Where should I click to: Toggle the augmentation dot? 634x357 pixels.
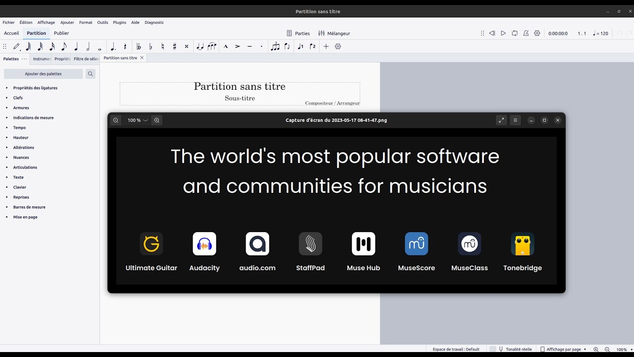coord(113,47)
